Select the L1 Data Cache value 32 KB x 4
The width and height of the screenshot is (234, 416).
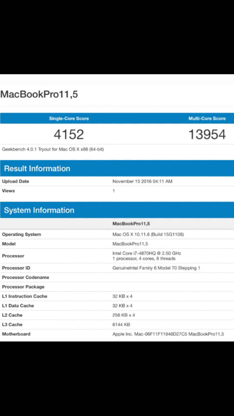click(x=123, y=306)
